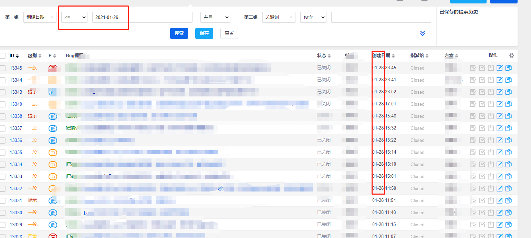This screenshot has height=238, width=531.
Task: Click the greyed confirm icon in row 13335
Action: tap(473, 152)
